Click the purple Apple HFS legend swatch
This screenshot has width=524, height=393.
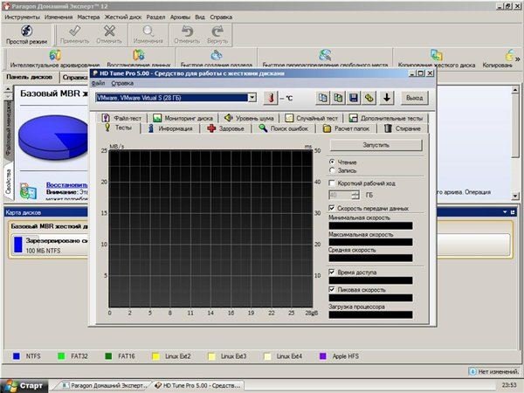click(323, 356)
